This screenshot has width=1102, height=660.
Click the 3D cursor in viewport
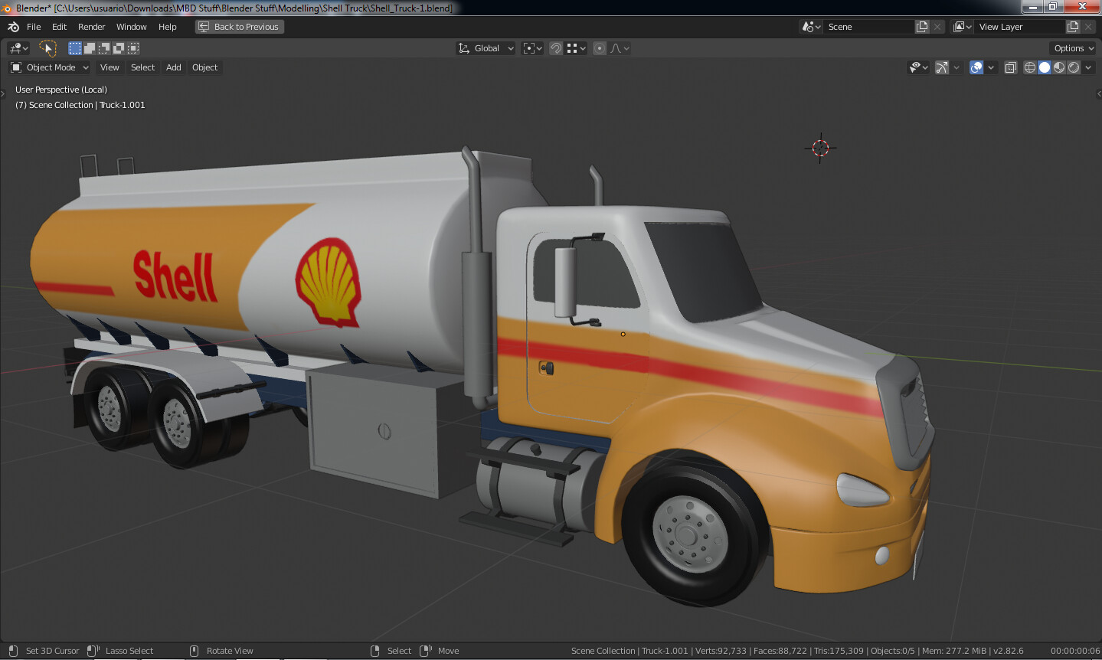click(x=820, y=148)
